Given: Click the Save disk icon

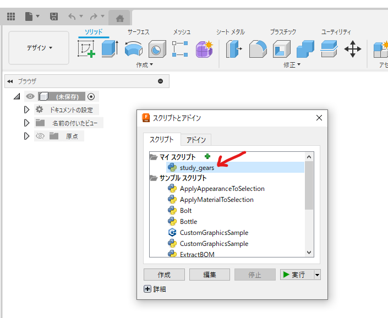Looking at the screenshot, I should click(x=53, y=17).
